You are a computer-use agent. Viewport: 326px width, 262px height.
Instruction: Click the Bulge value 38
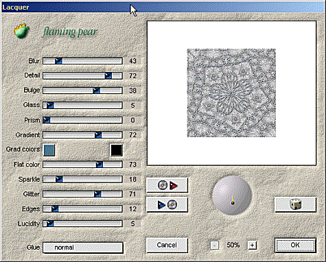[x=132, y=91]
